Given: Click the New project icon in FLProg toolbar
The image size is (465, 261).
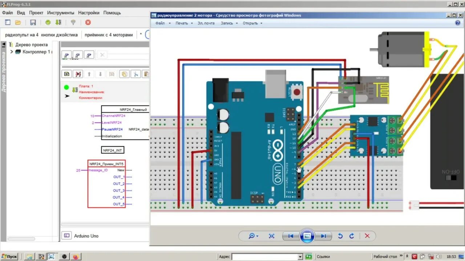Looking at the screenshot, I should click(x=8, y=22).
